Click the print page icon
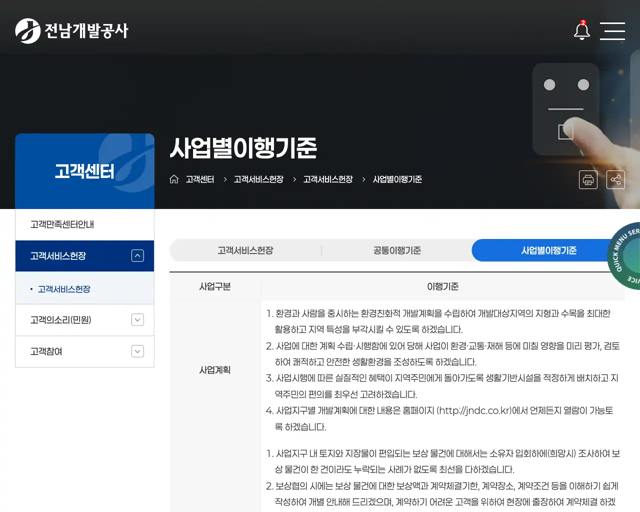Screen dimensions: 640x512 pyautogui.click(x=588, y=179)
